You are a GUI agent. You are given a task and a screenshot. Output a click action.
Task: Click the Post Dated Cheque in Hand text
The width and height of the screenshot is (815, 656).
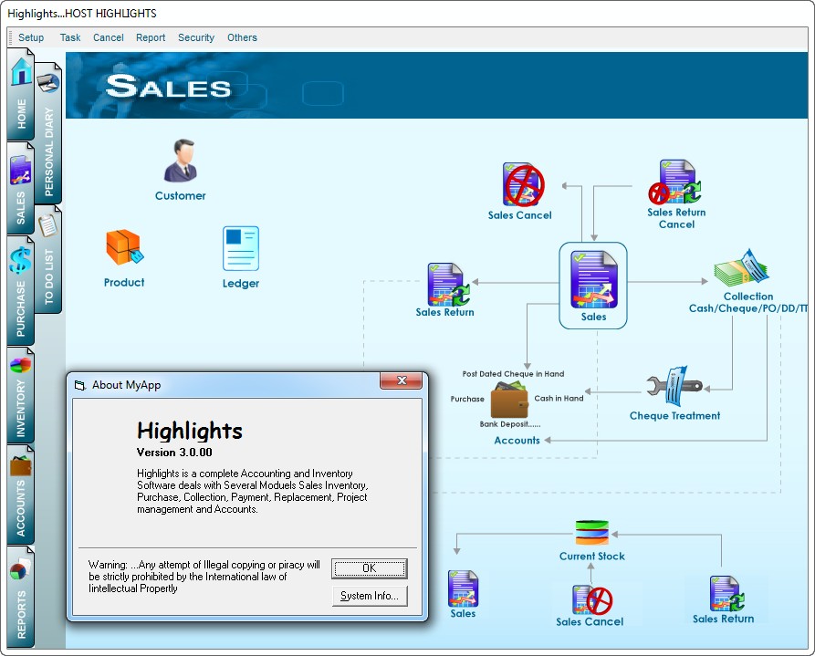(x=513, y=374)
